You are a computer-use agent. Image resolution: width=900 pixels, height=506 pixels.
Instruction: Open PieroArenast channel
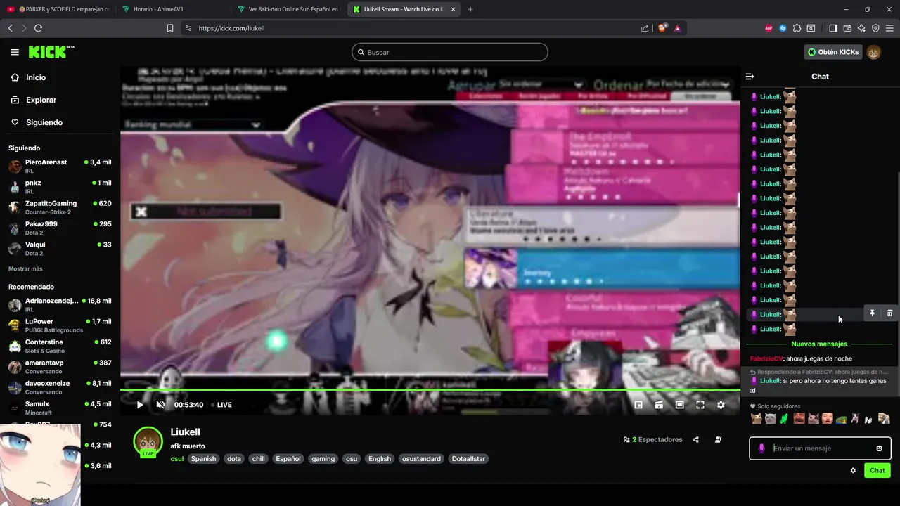pos(59,167)
